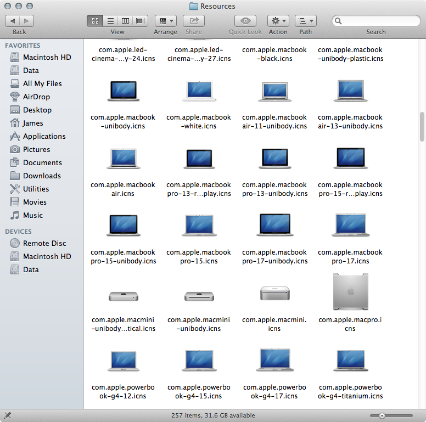The height and width of the screenshot is (422, 426).
Task: Select com.apple.macbookpro-15.icns icon
Action: pos(199,225)
